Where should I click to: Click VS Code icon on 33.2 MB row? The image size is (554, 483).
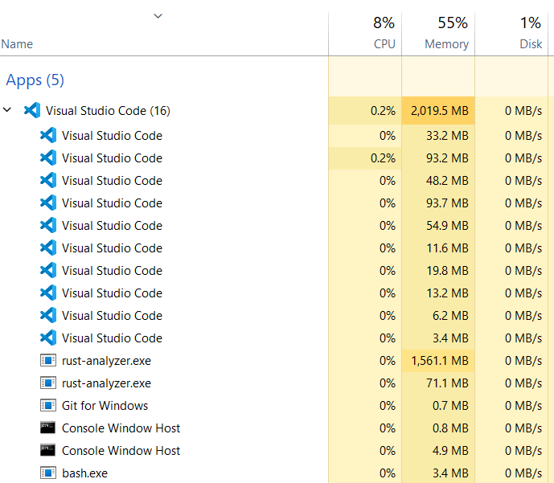click(48, 135)
